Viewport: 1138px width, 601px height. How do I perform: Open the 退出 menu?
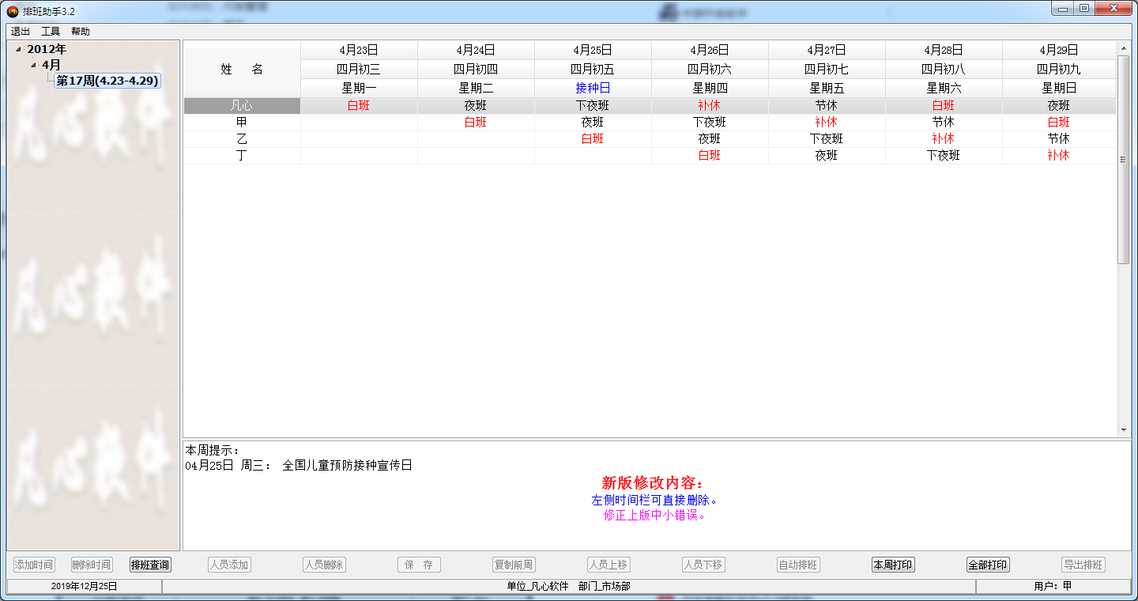click(21, 32)
